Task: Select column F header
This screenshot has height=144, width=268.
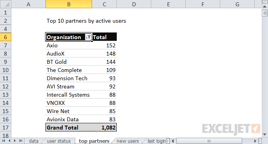Action: click(203, 4)
